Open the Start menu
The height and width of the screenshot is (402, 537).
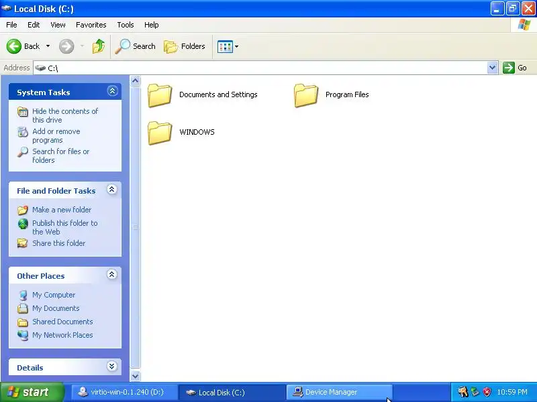tap(32, 392)
